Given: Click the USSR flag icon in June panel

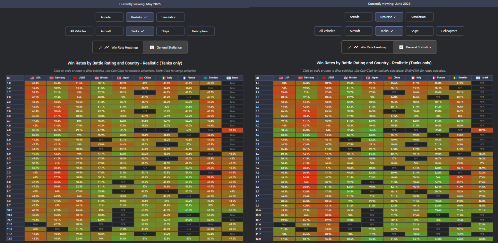Looking at the screenshot, I should (324, 77).
